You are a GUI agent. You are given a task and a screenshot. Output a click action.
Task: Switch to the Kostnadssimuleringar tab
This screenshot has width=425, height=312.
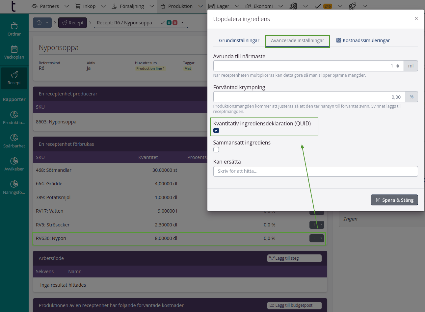[363, 40]
